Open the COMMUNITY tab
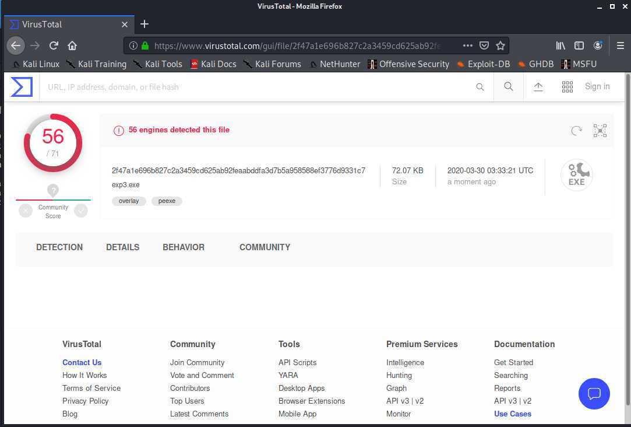 point(265,247)
